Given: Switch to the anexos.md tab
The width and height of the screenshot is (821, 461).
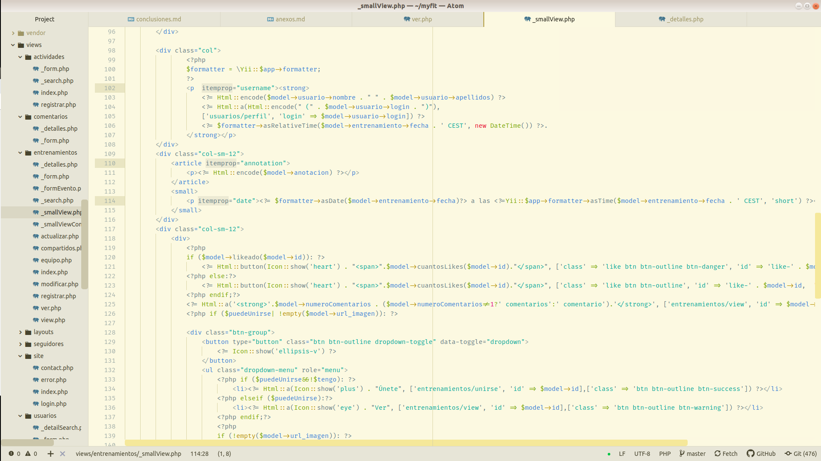Looking at the screenshot, I should point(286,19).
